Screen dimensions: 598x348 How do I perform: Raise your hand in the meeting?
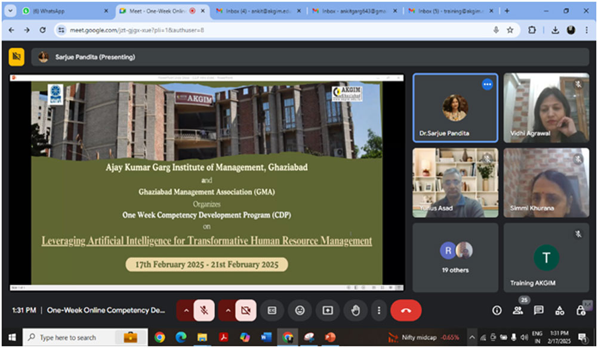click(x=356, y=310)
